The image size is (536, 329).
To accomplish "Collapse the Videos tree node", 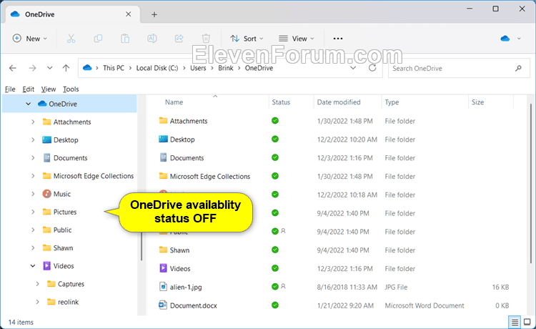I will click(33, 266).
